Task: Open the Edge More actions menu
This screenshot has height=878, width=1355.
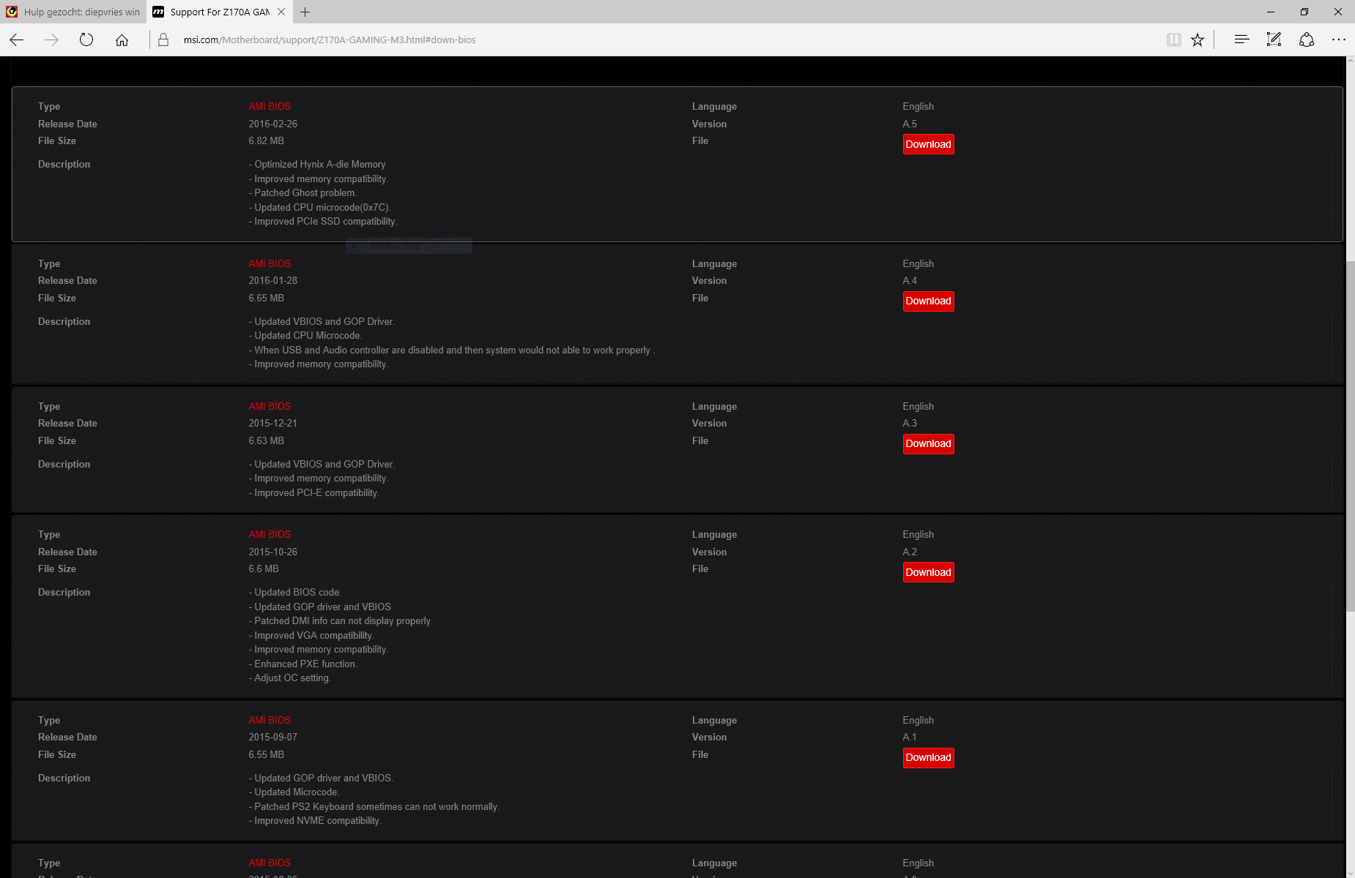Action: pyautogui.click(x=1339, y=40)
